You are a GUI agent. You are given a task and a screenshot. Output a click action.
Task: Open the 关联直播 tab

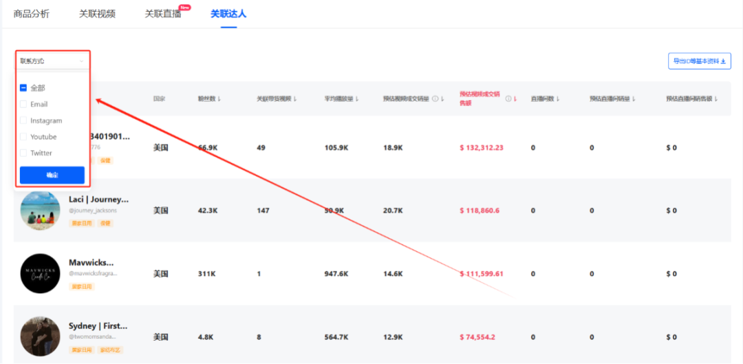(163, 14)
